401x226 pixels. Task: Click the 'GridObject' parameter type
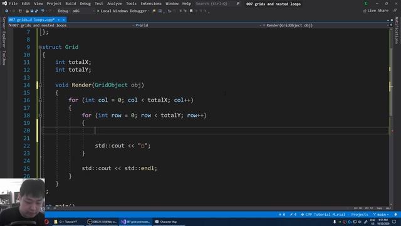pyautogui.click(x=111, y=85)
